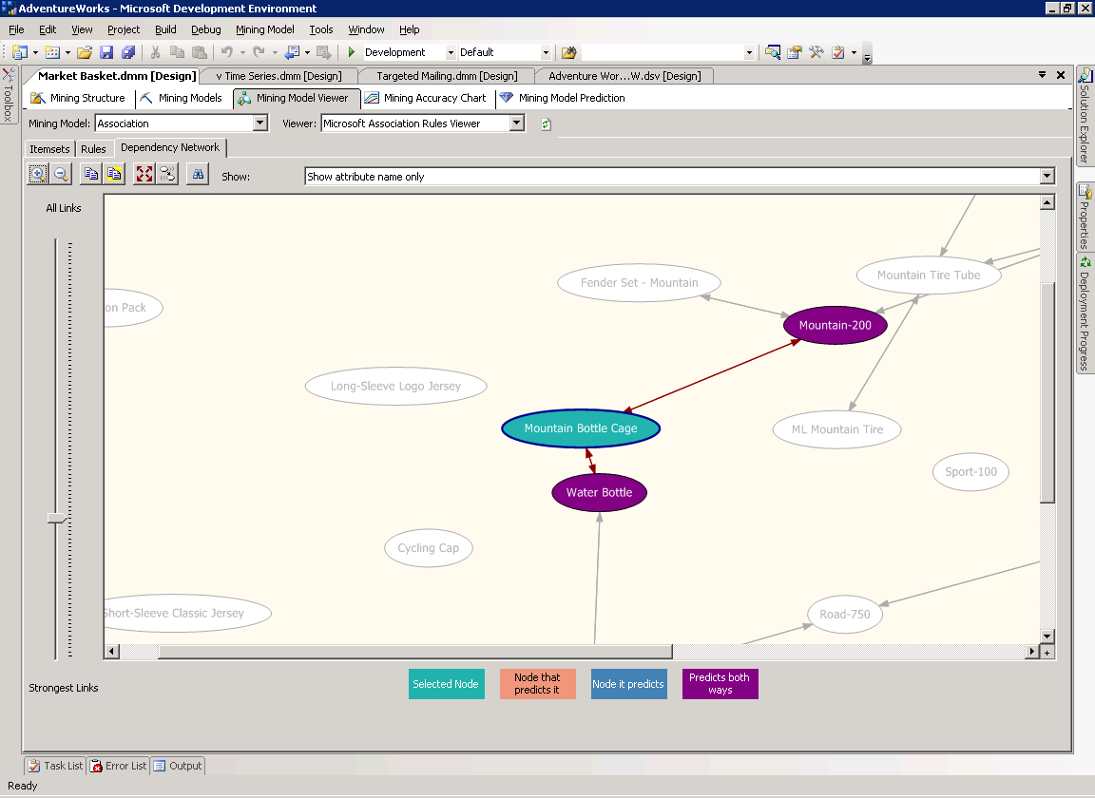The width and height of the screenshot is (1095, 798).
Task: Redo action arrow icon
Action: tap(259, 52)
